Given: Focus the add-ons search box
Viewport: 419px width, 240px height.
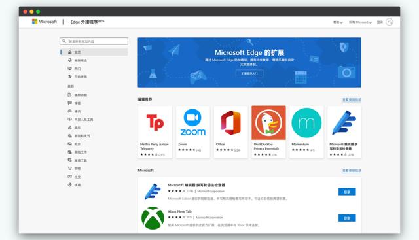Looking at the screenshot, I should 94,41.
